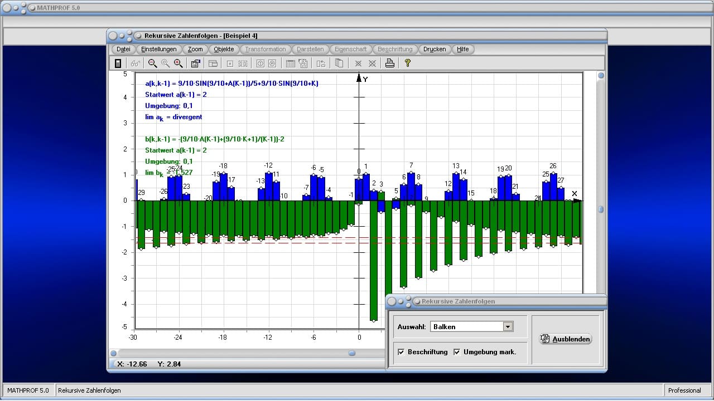Click the grayed Beschriftung menu
714x401 pixels.
click(395, 49)
